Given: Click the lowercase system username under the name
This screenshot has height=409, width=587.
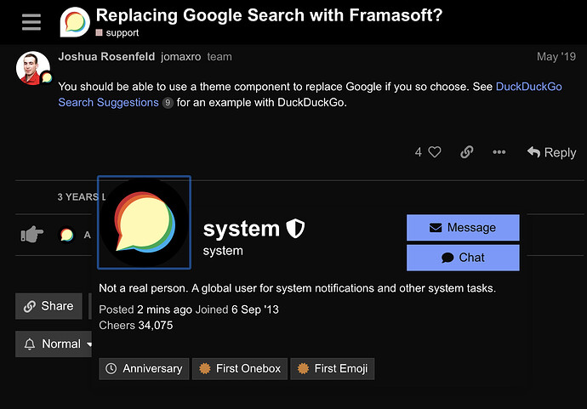Looking at the screenshot, I should (x=223, y=251).
